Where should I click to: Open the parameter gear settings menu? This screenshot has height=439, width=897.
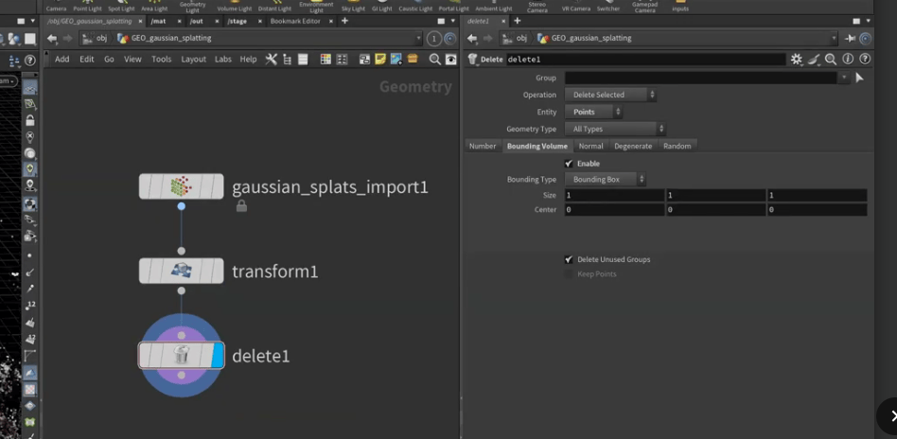pyautogui.click(x=796, y=59)
